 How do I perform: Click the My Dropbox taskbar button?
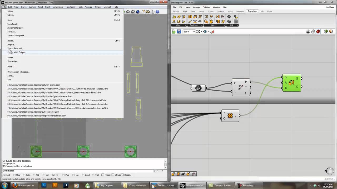point(107,185)
